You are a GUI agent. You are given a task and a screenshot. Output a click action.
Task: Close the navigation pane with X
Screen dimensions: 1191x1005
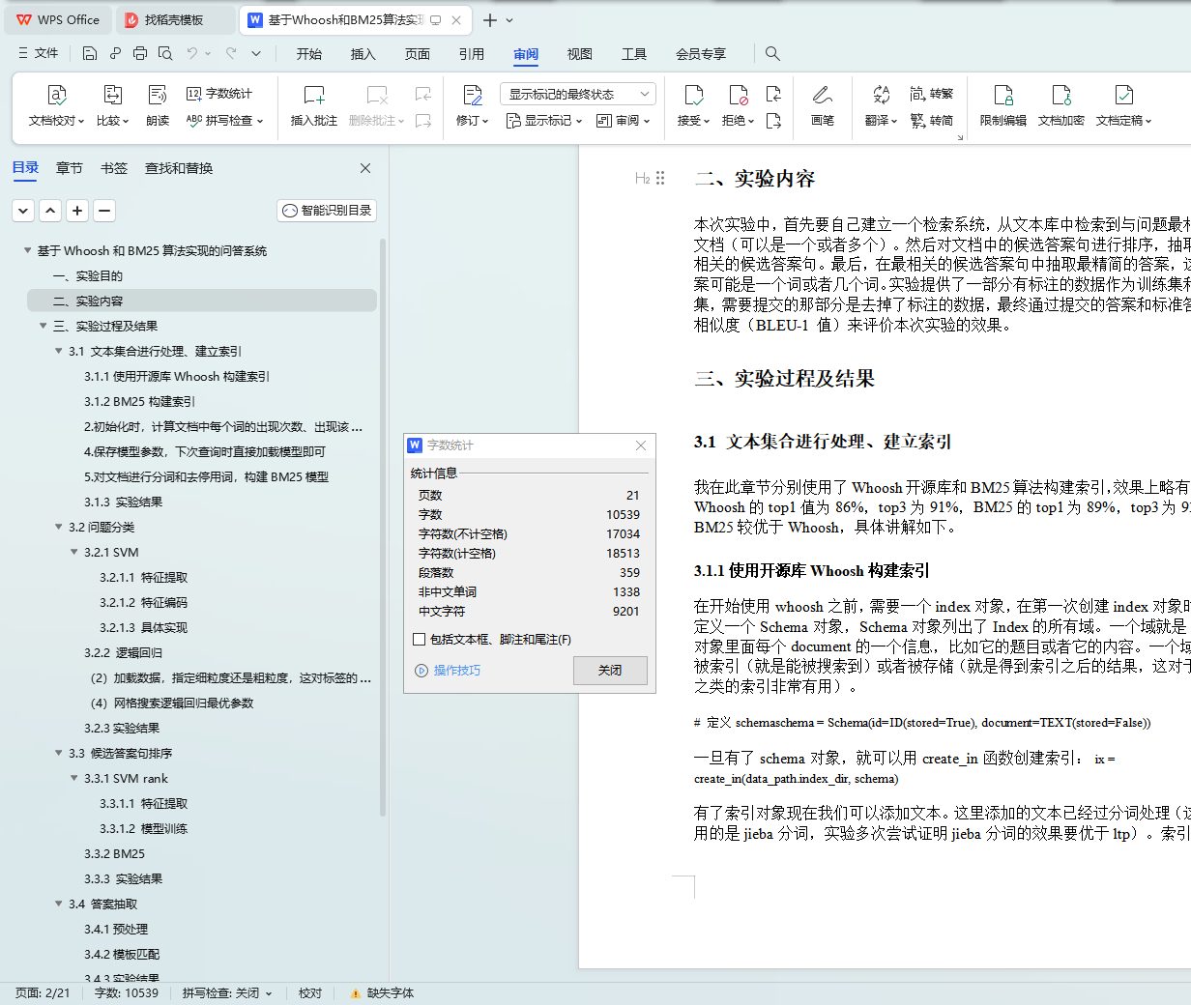click(365, 168)
